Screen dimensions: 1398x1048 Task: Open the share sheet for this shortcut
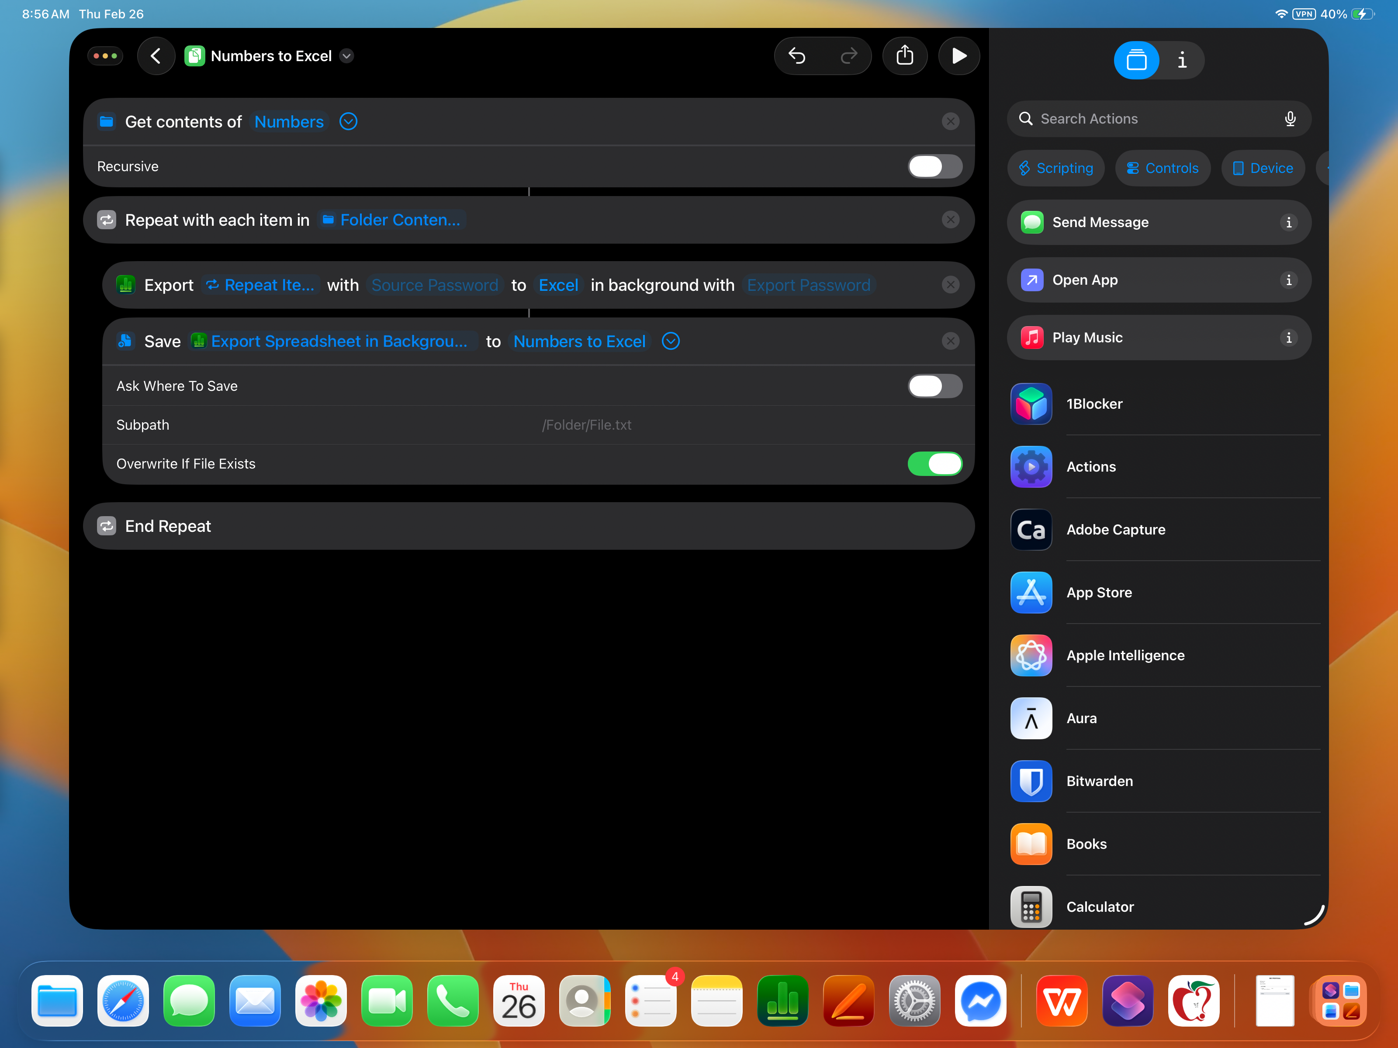click(x=905, y=56)
